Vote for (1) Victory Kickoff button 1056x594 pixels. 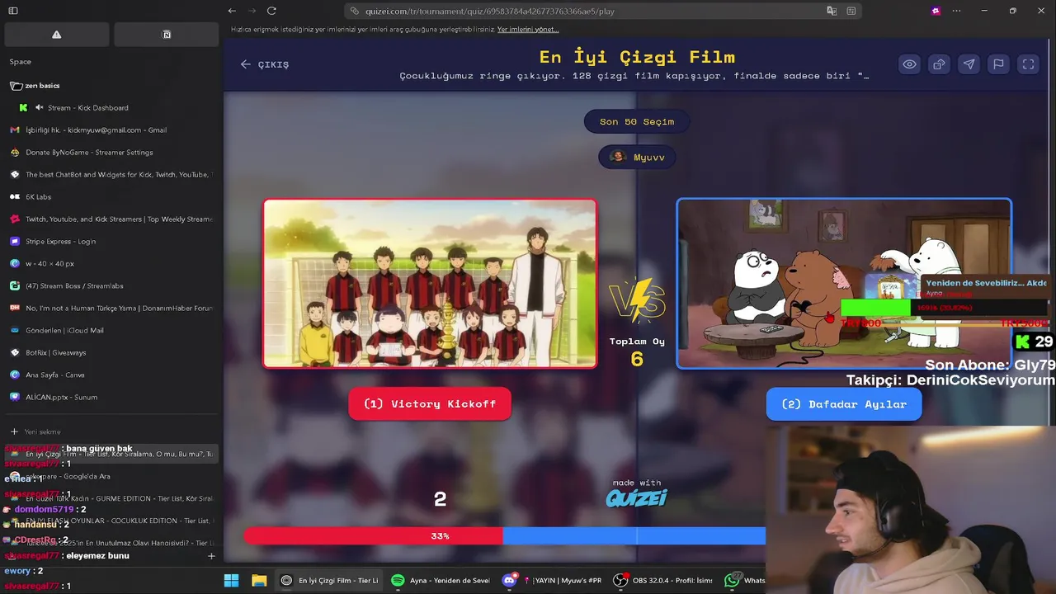pyautogui.click(x=430, y=404)
